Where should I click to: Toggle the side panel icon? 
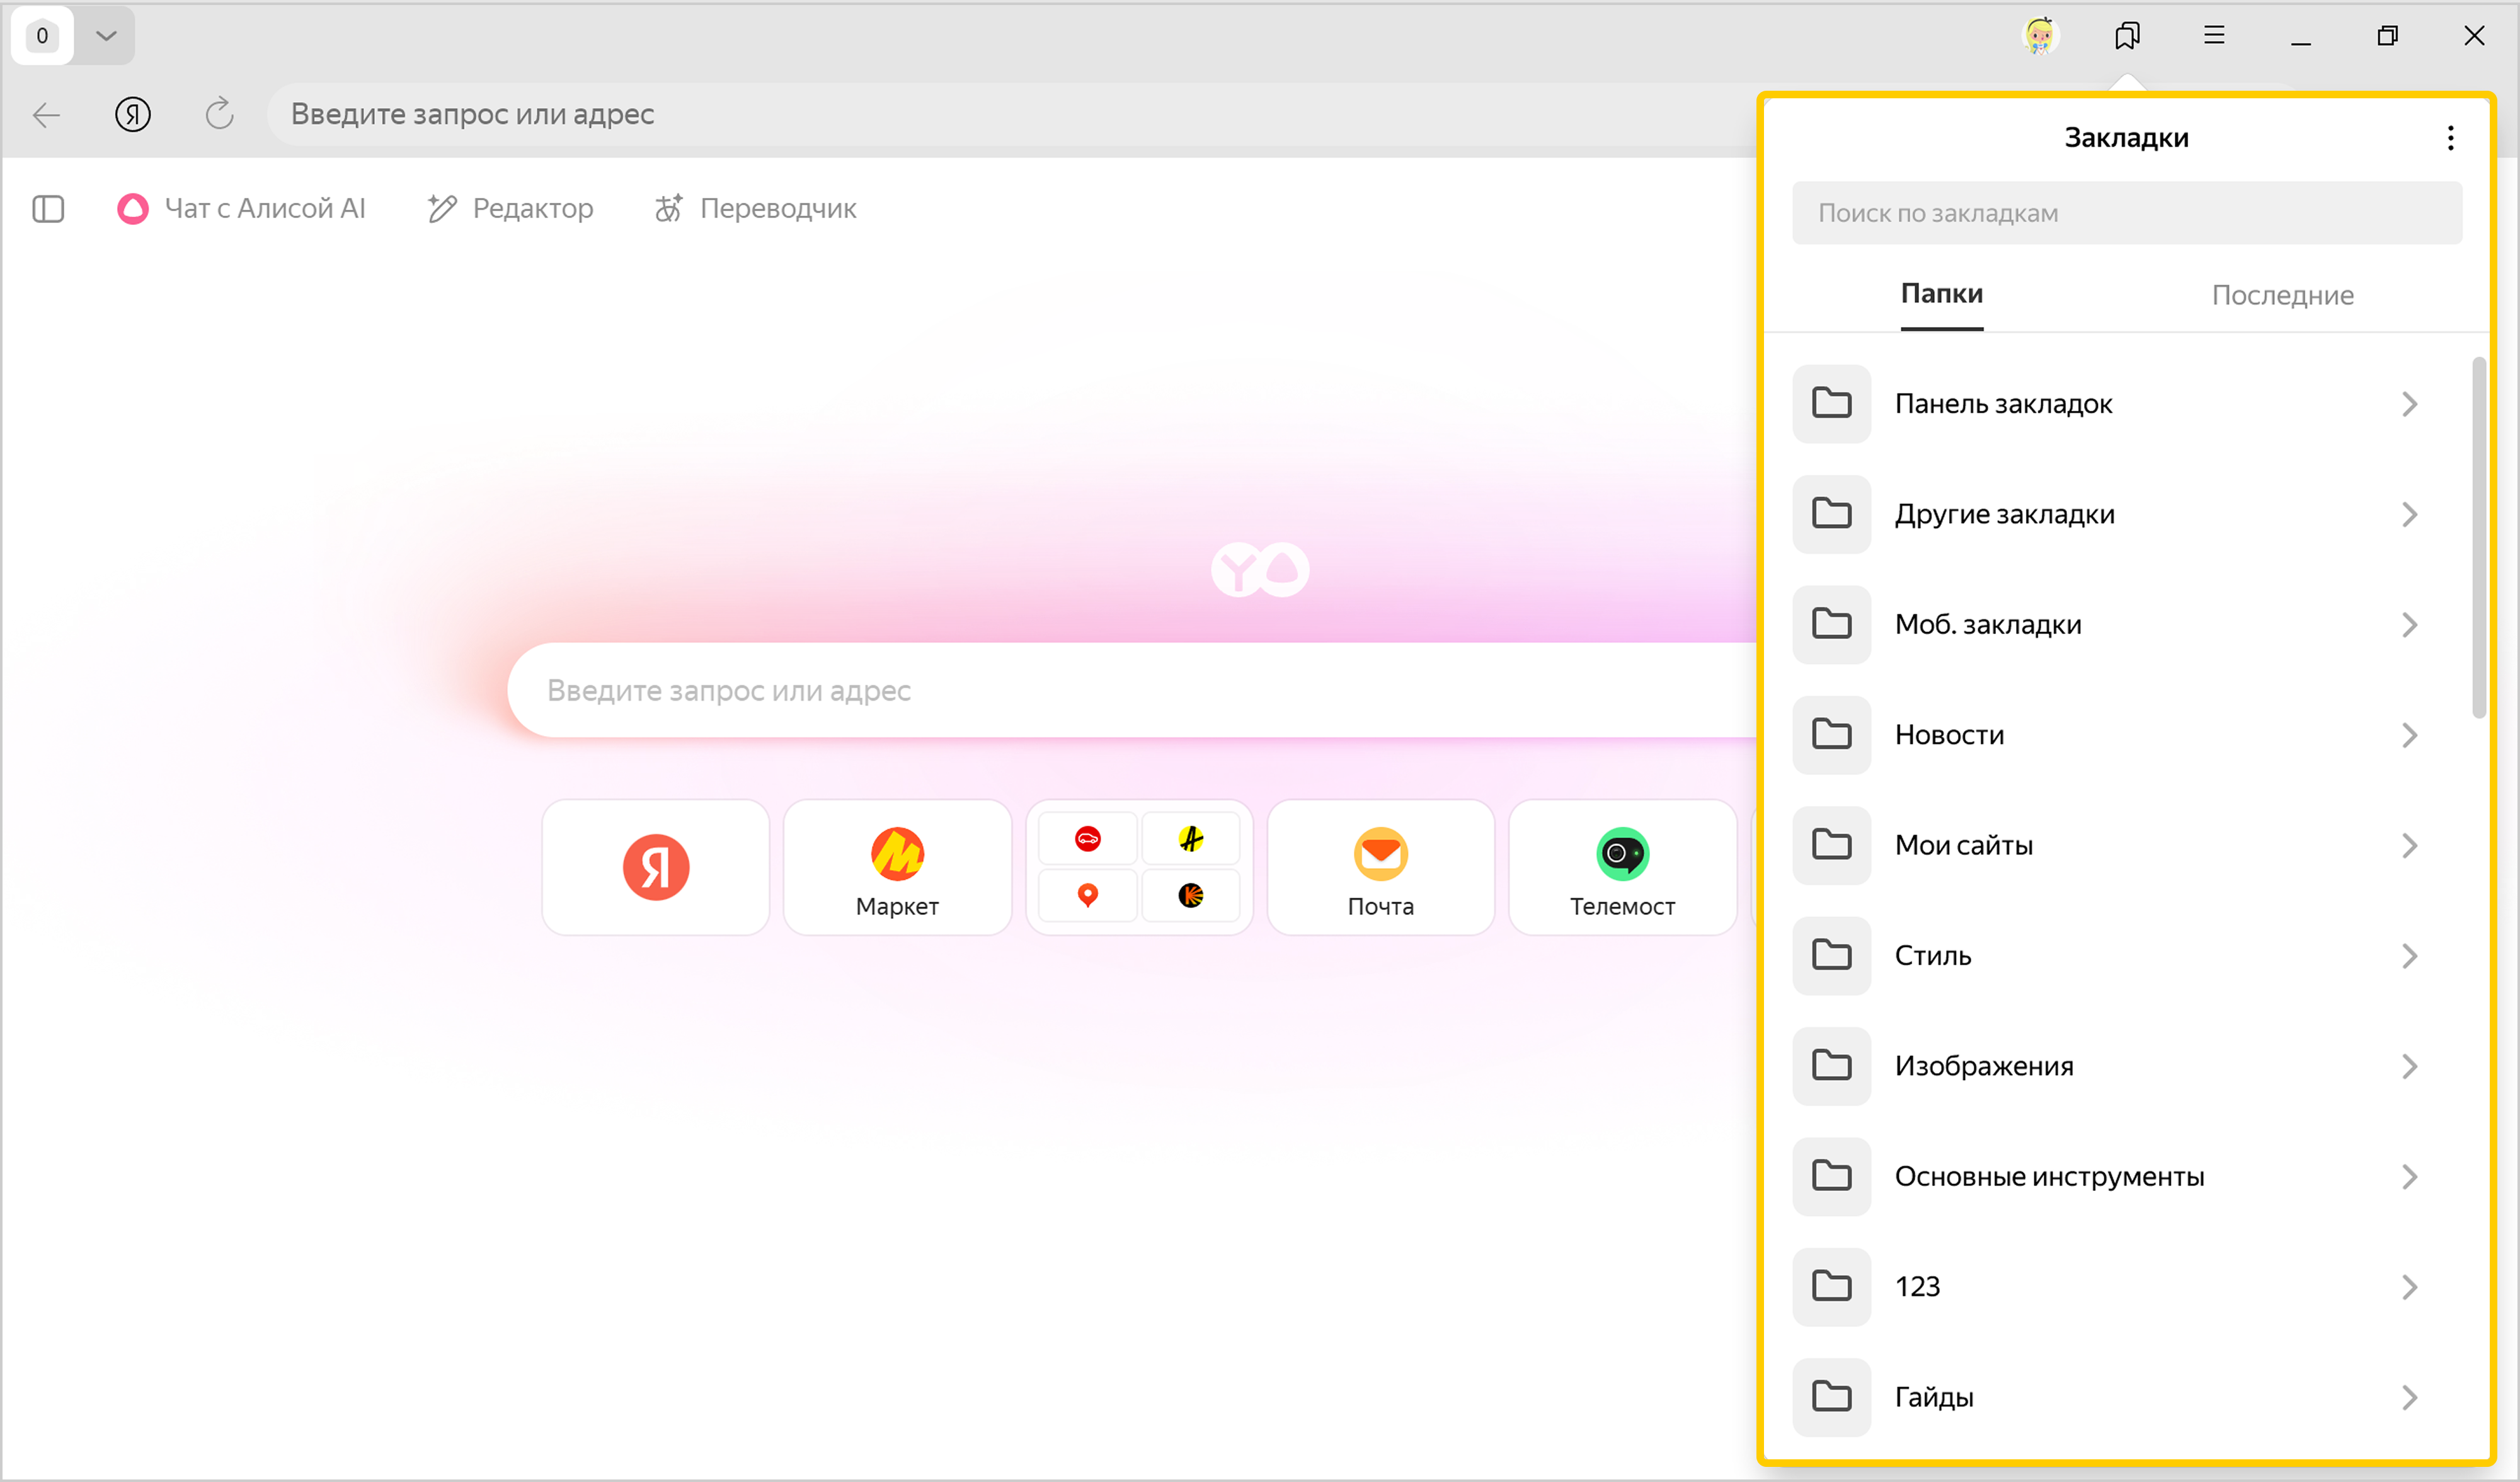(48, 208)
